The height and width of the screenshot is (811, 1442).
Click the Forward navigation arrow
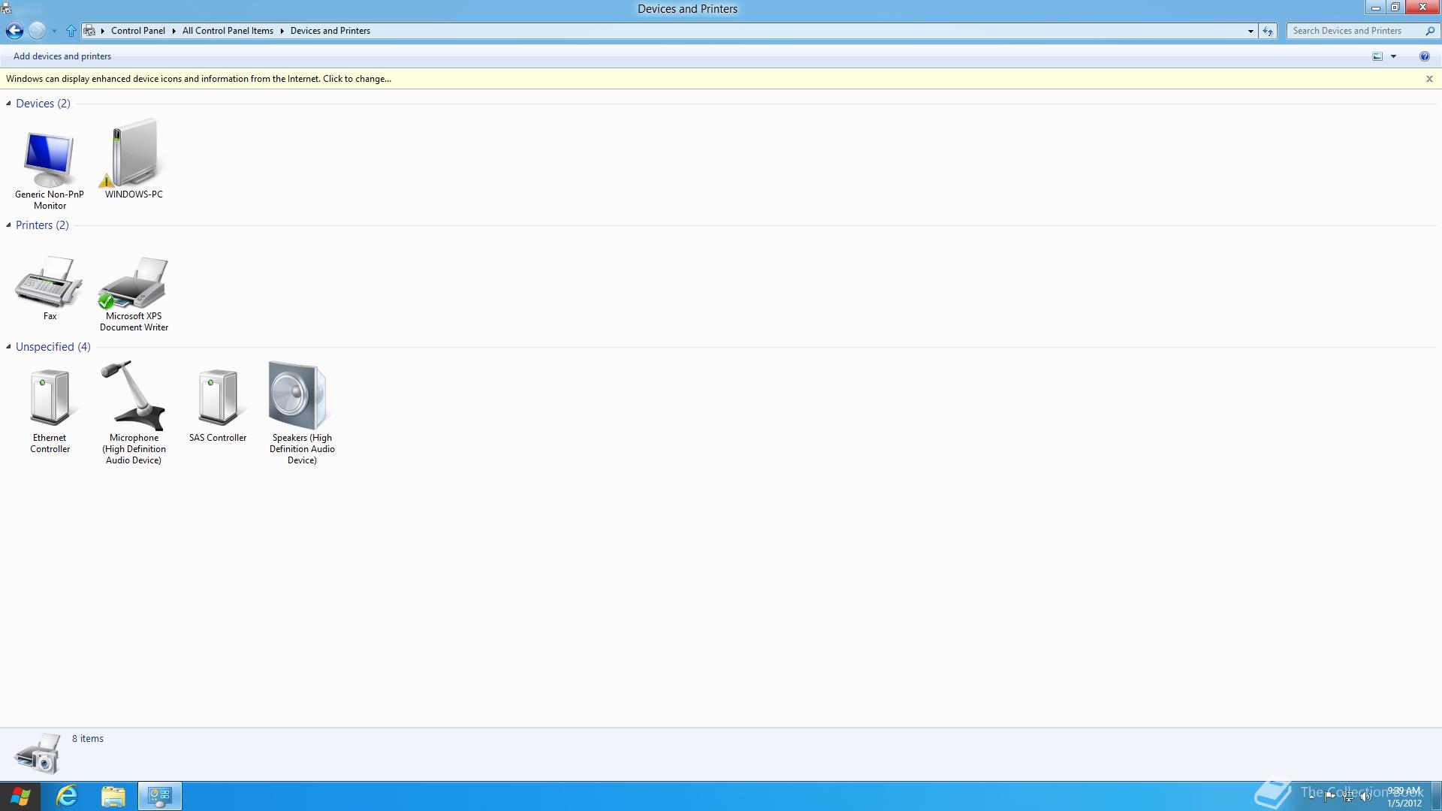(x=37, y=31)
